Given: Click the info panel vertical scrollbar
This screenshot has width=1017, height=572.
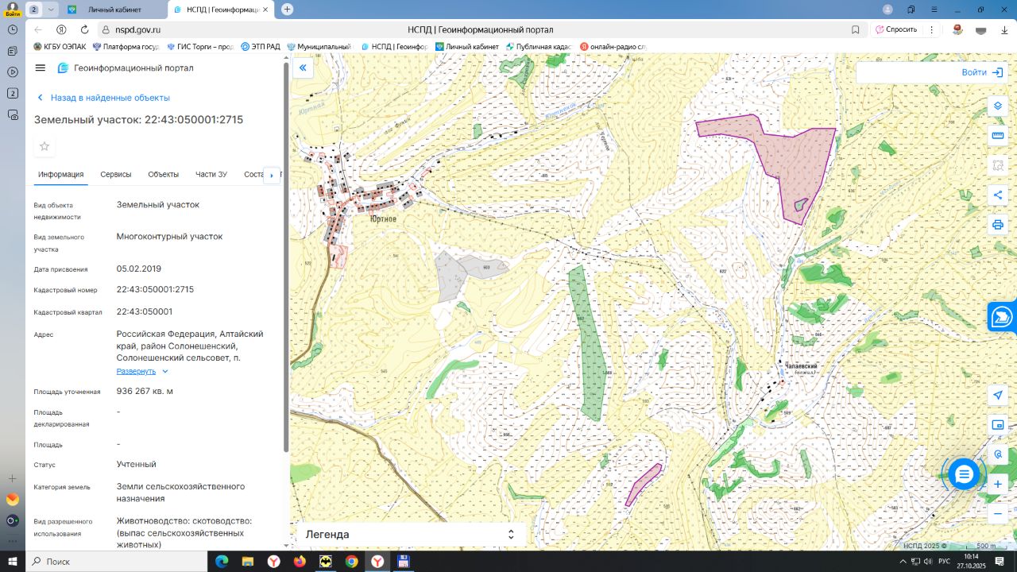Looking at the screenshot, I should point(286,256).
